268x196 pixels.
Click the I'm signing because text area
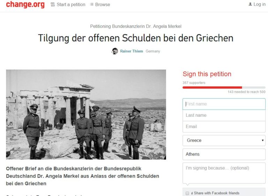click(x=224, y=173)
